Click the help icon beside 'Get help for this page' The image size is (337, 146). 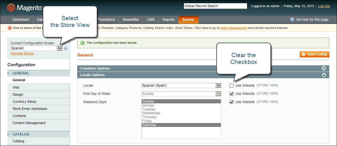(x=292, y=20)
